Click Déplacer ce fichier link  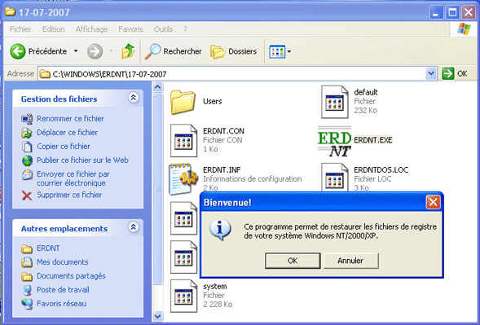point(68,132)
